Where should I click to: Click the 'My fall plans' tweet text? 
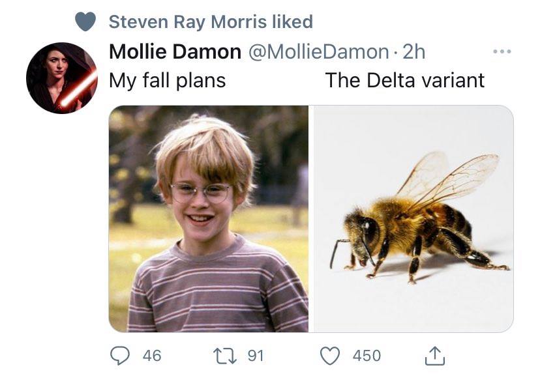(168, 81)
